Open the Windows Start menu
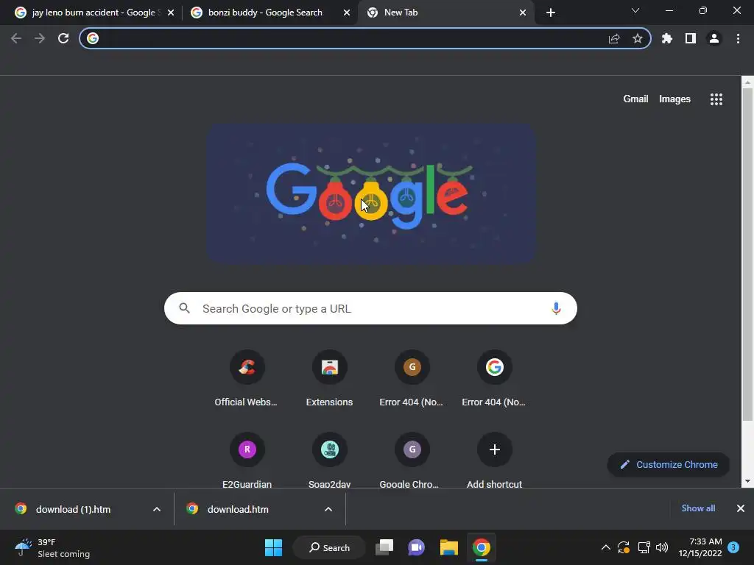Screen dimensions: 754x565 click(274, 547)
